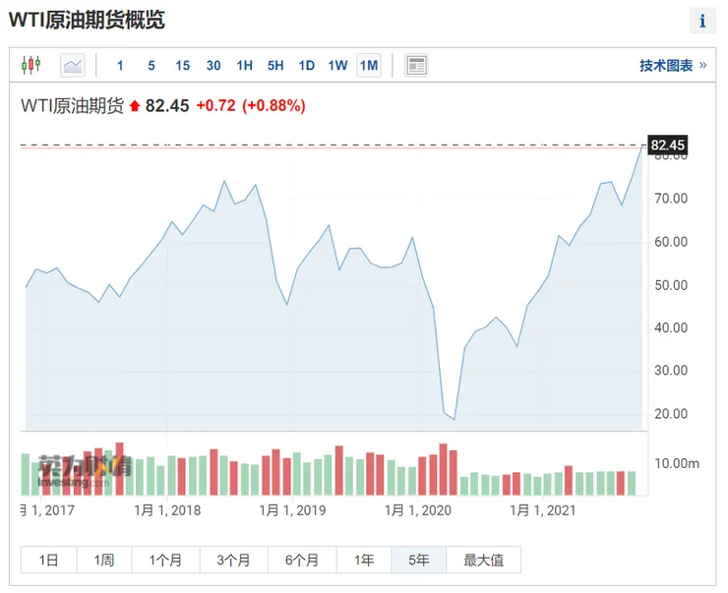The image size is (728, 593).
Task: Click the WTI原油期货概览 heading
Action: 87,20
